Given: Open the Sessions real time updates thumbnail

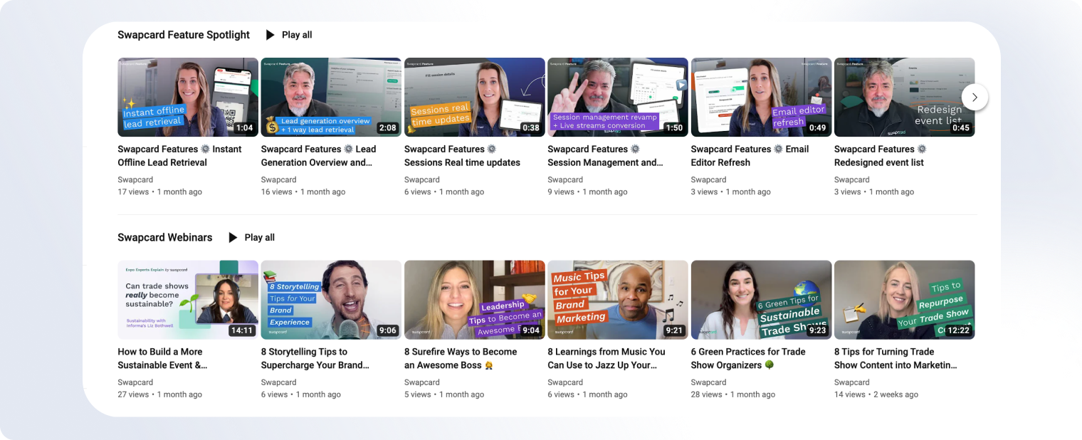Looking at the screenshot, I should 475,97.
